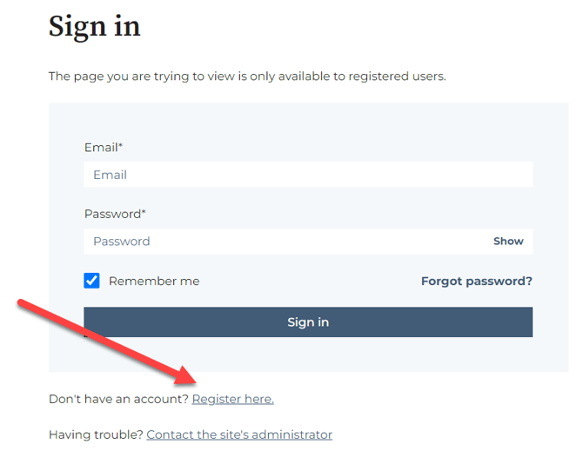
Task: Click the required asterisk beside Password
Action: pyautogui.click(x=144, y=213)
